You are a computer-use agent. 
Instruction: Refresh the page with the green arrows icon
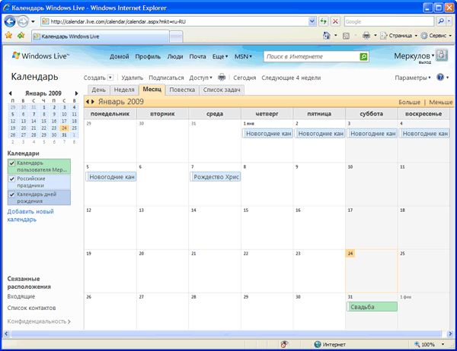pos(323,21)
